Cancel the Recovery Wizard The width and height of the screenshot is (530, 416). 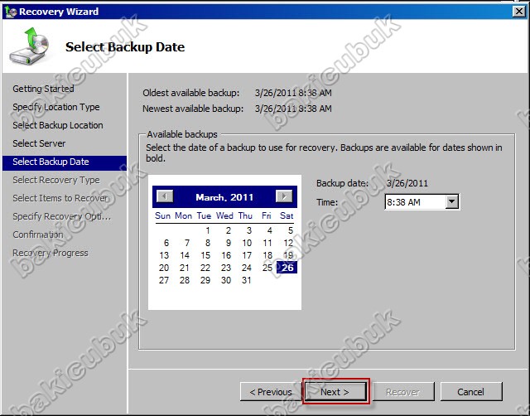[471, 392]
